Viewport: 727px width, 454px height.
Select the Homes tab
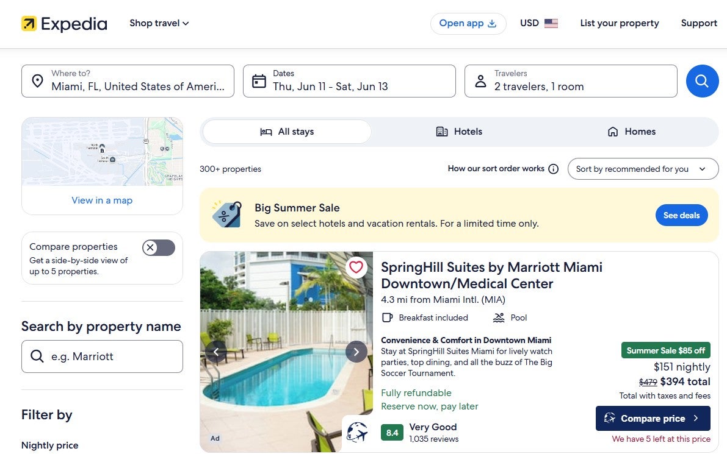pyautogui.click(x=631, y=132)
